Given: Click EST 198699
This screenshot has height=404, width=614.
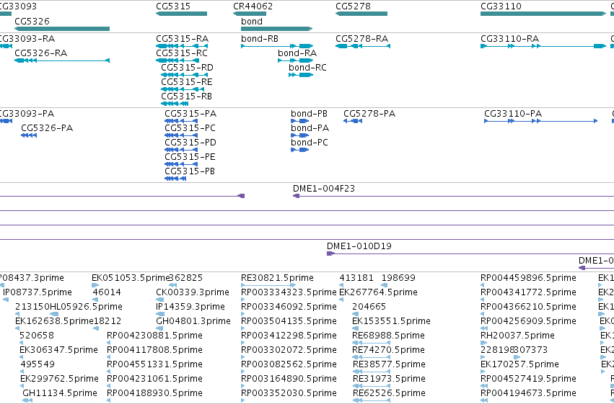Looking at the screenshot, I should (398, 278).
